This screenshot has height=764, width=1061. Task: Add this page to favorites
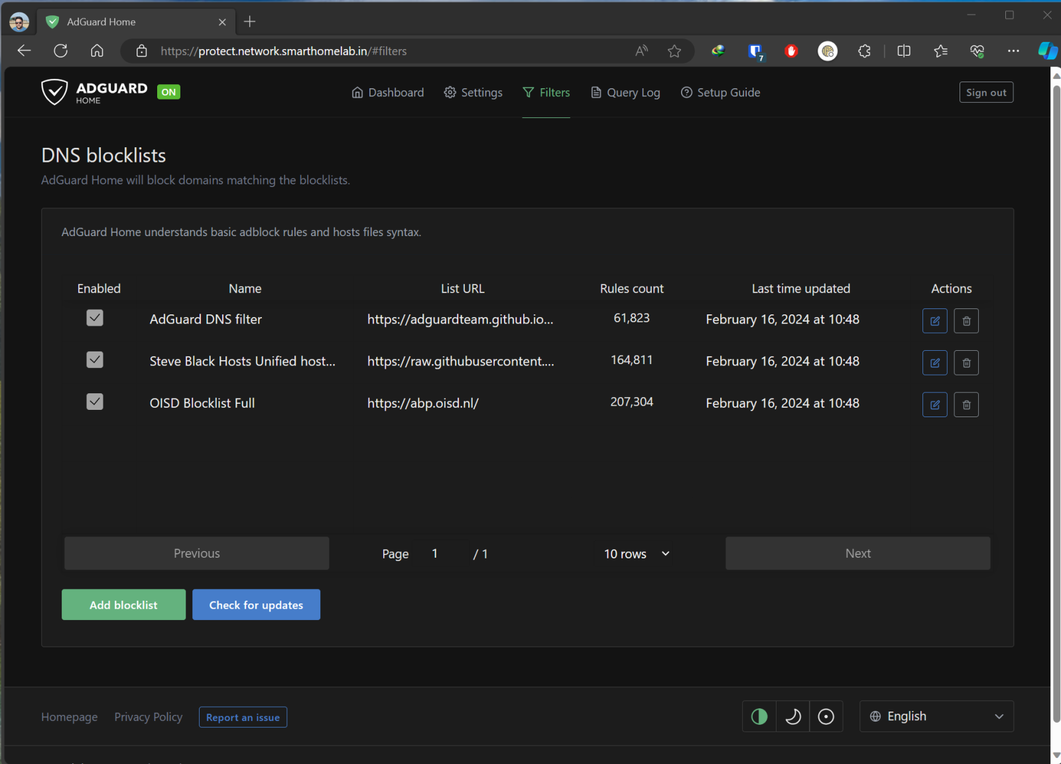pos(674,51)
